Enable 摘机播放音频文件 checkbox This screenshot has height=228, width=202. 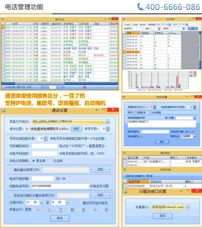click(x=11, y=170)
